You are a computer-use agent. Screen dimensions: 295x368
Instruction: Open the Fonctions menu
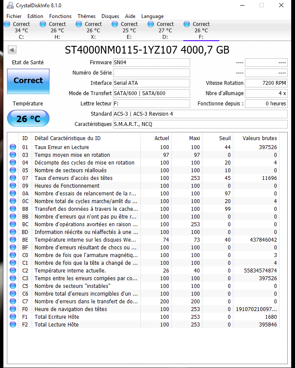[x=60, y=16]
